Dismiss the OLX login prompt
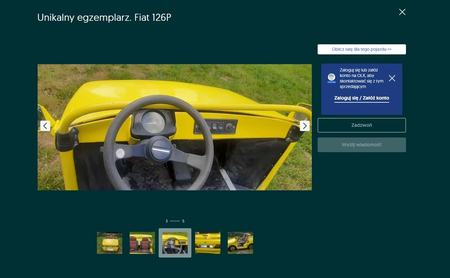450x278 pixels. point(392,78)
